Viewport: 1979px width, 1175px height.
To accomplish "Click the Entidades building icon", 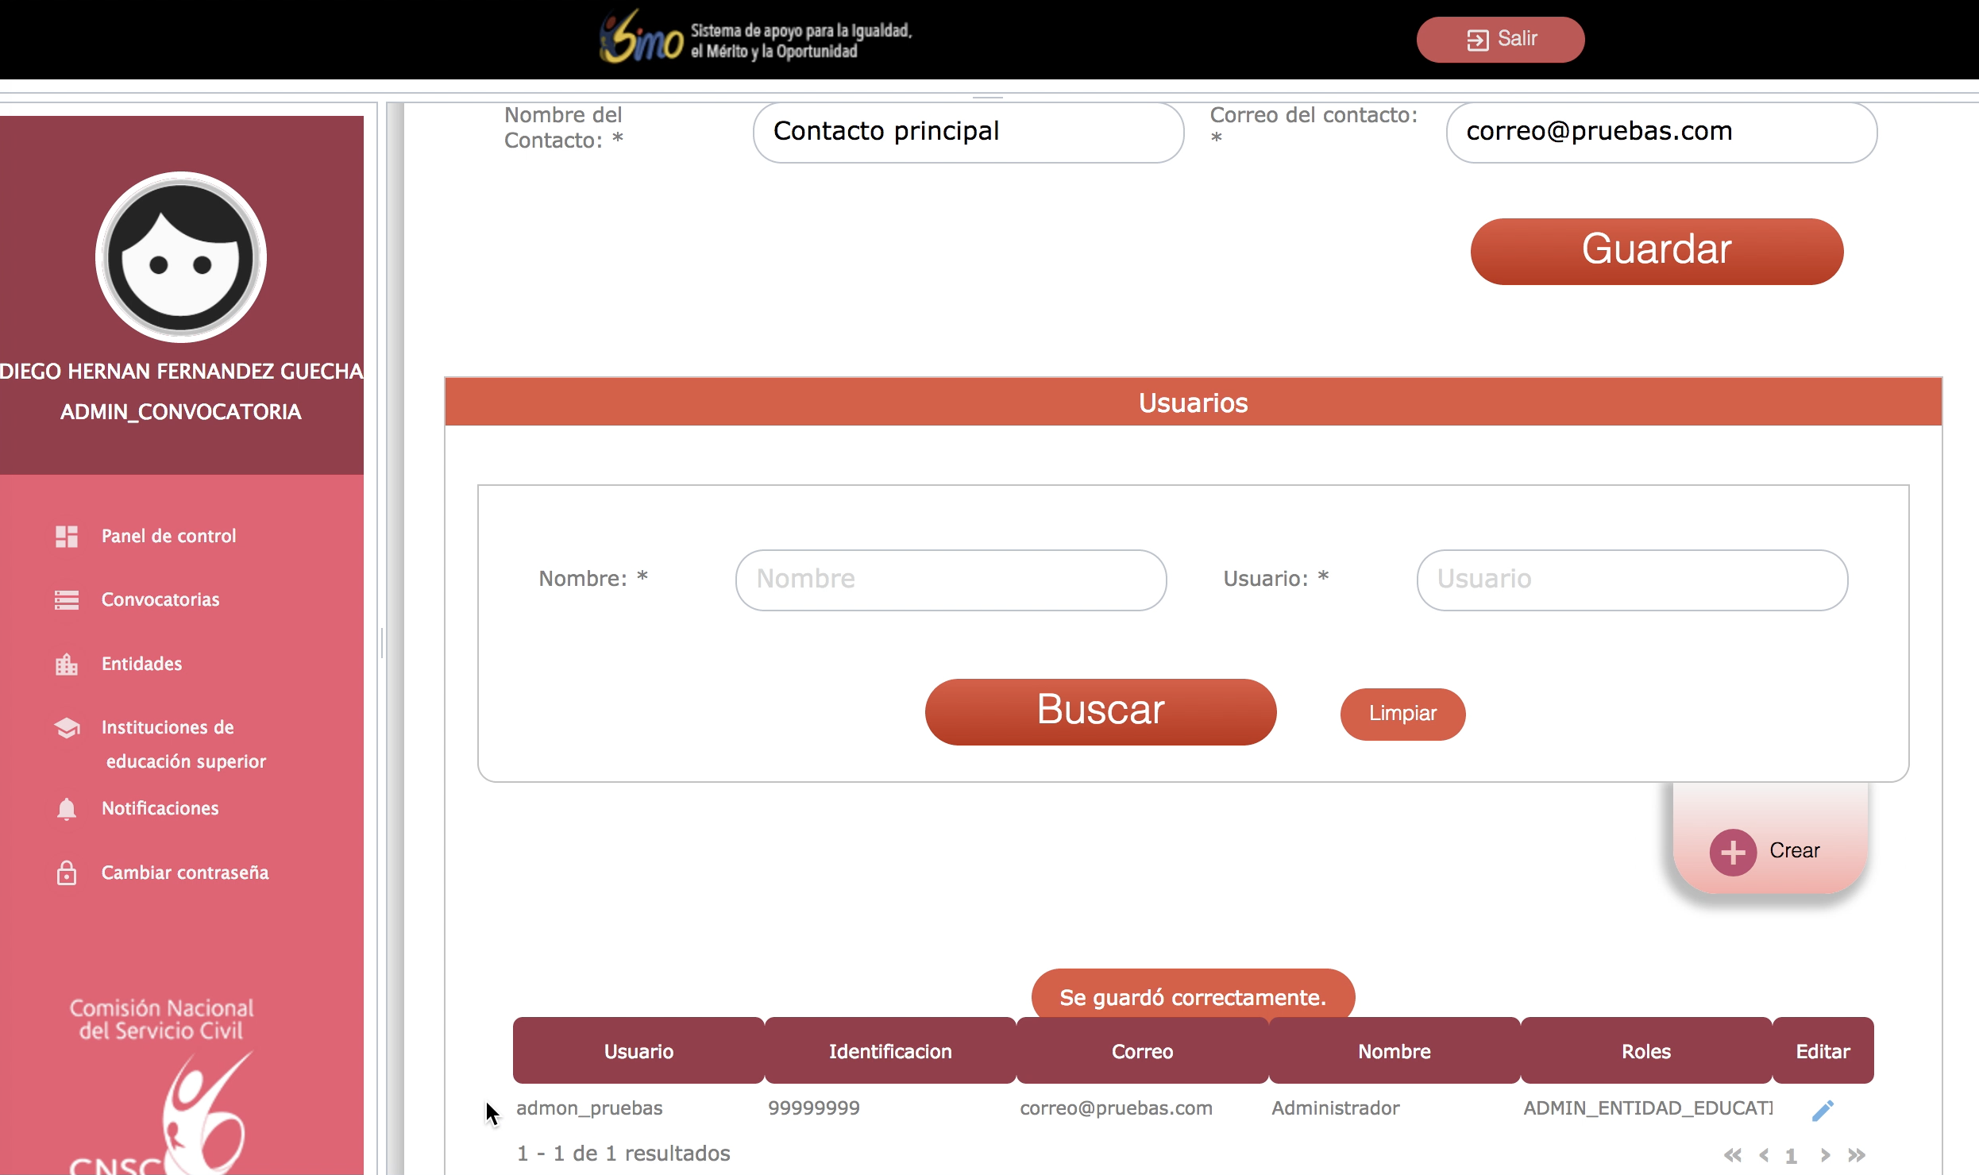I will tap(67, 665).
